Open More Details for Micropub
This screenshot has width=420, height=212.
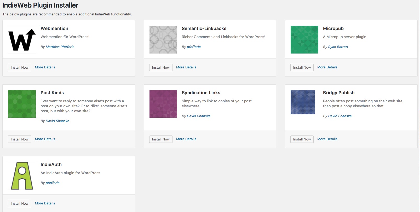(x=327, y=67)
